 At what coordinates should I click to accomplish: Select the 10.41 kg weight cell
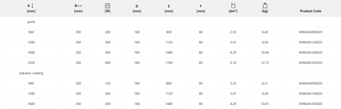[265, 104]
